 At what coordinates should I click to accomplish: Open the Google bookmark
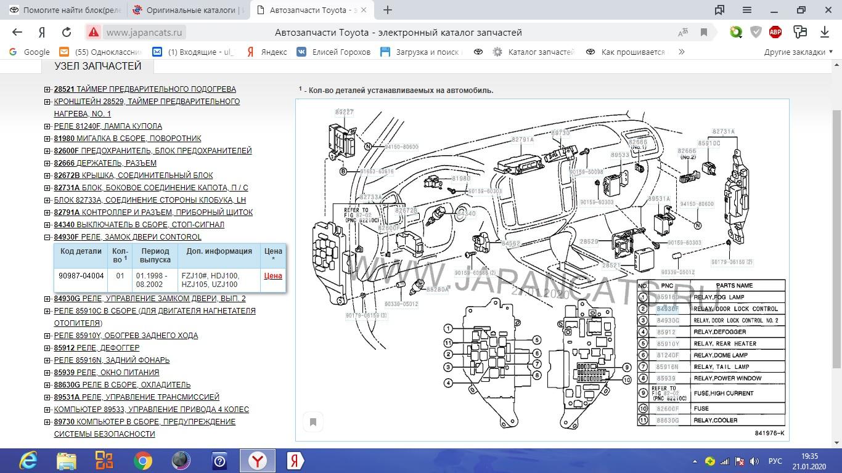tap(30, 52)
